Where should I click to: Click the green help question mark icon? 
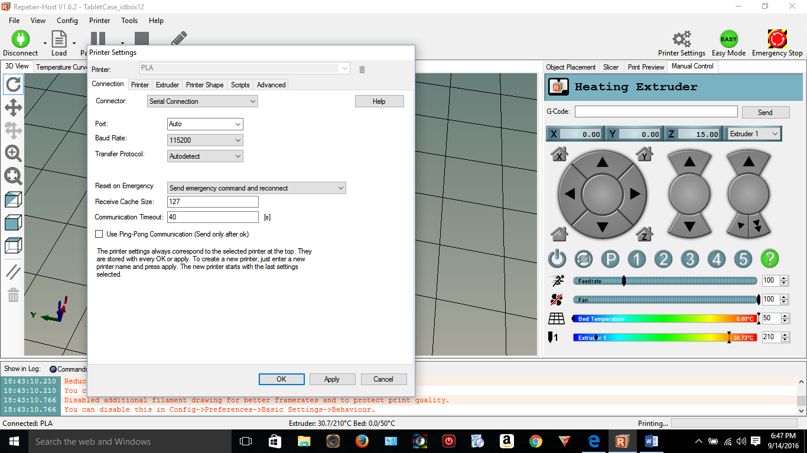[x=769, y=258]
